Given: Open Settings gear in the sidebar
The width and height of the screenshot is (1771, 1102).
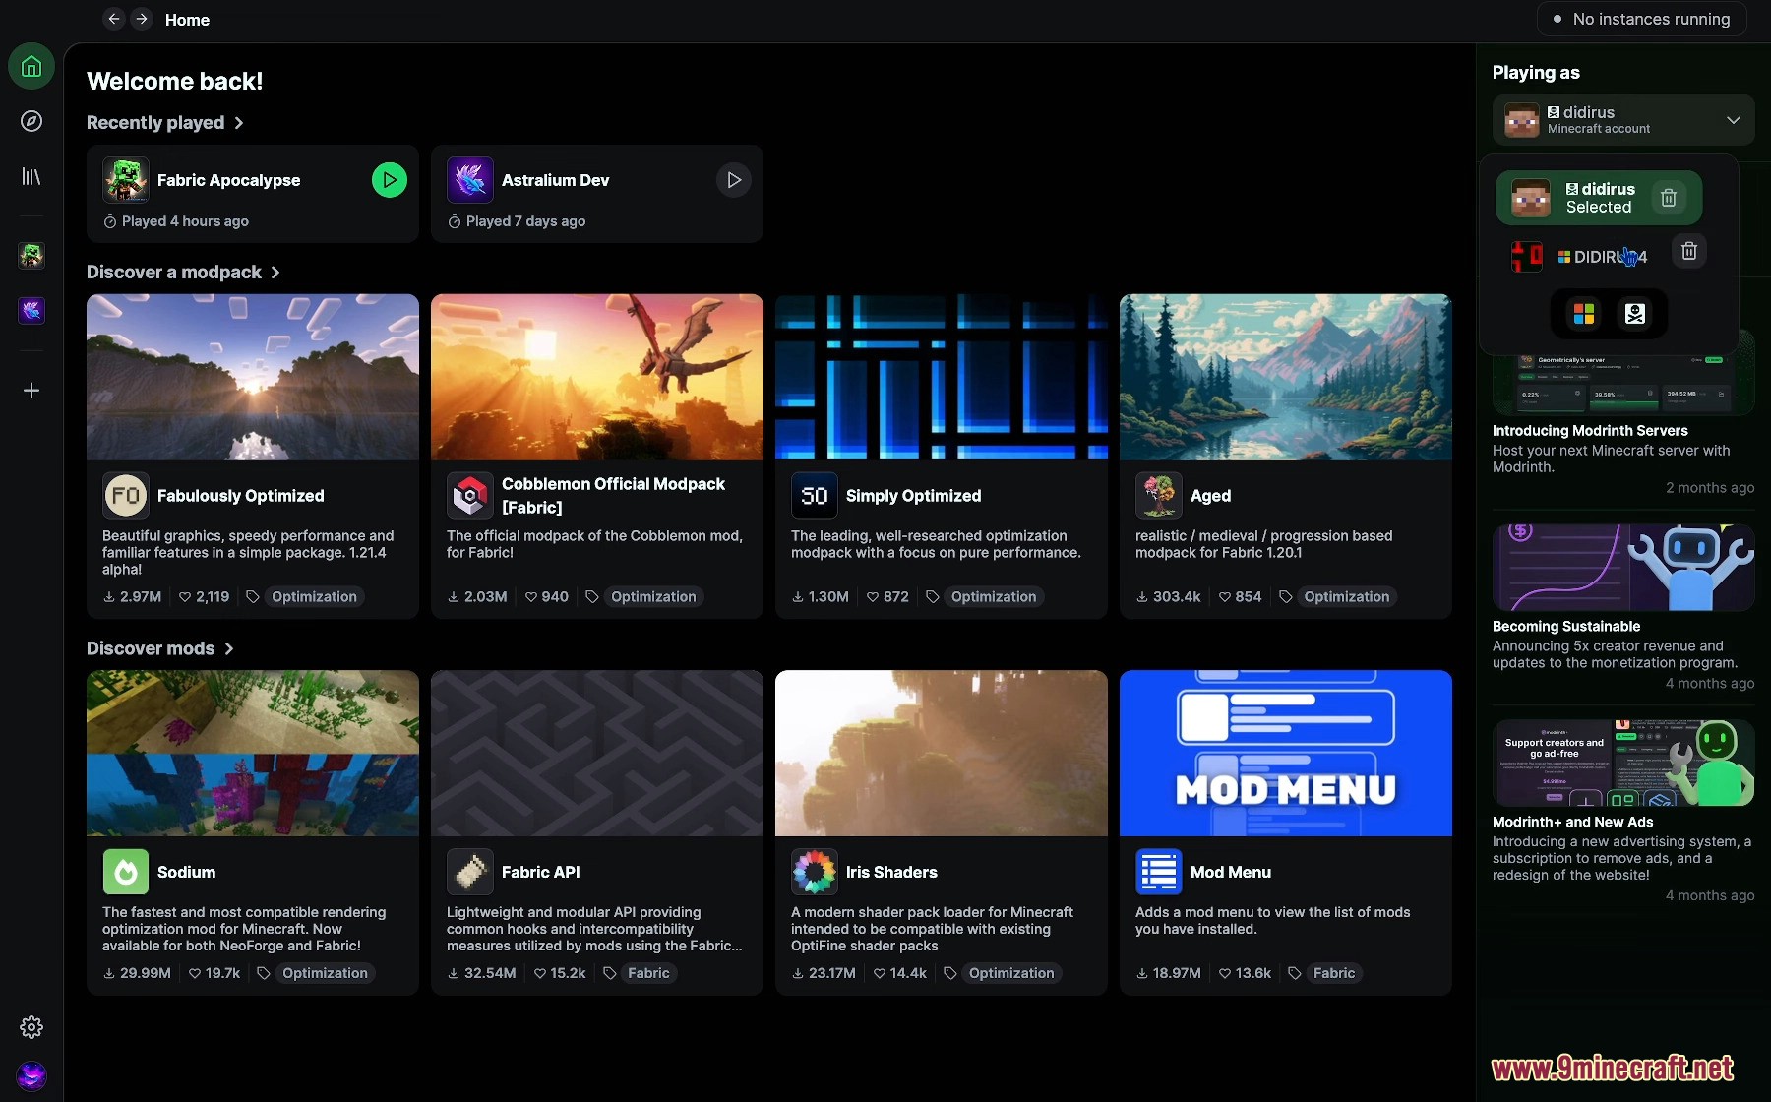Looking at the screenshot, I should click(x=31, y=1027).
